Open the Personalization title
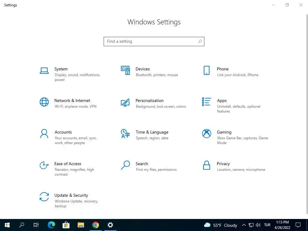Viewport: 308px width, 231px height. point(149,100)
